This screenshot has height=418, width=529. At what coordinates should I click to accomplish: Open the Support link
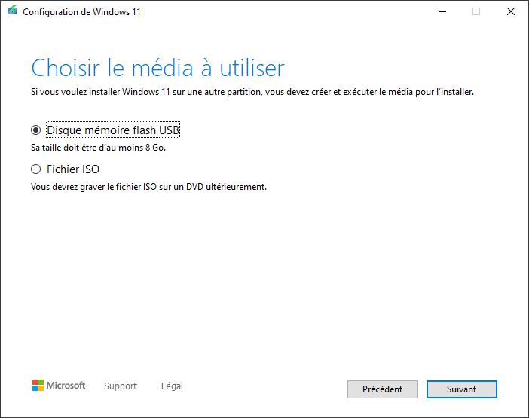tap(121, 386)
